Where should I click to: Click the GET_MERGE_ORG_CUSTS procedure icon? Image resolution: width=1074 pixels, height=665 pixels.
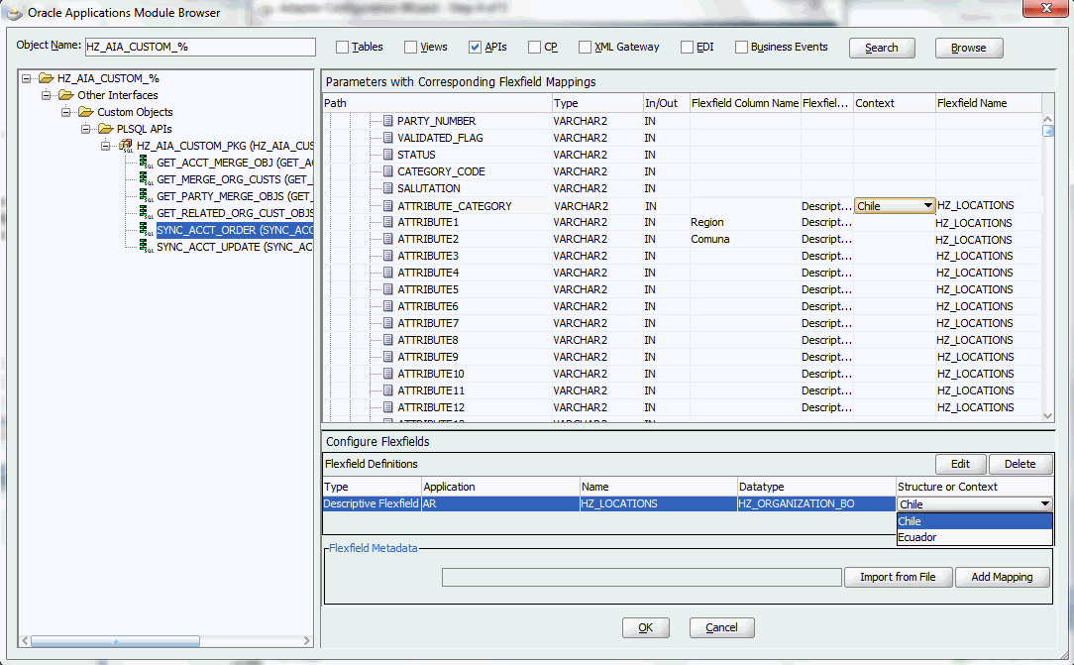(x=146, y=178)
